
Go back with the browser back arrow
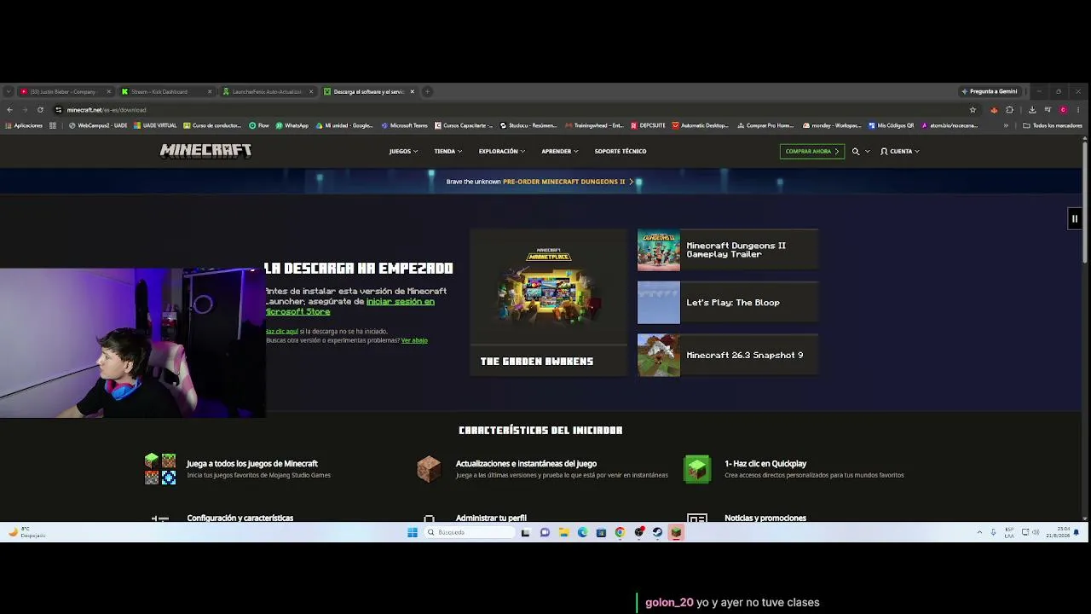click(x=9, y=109)
